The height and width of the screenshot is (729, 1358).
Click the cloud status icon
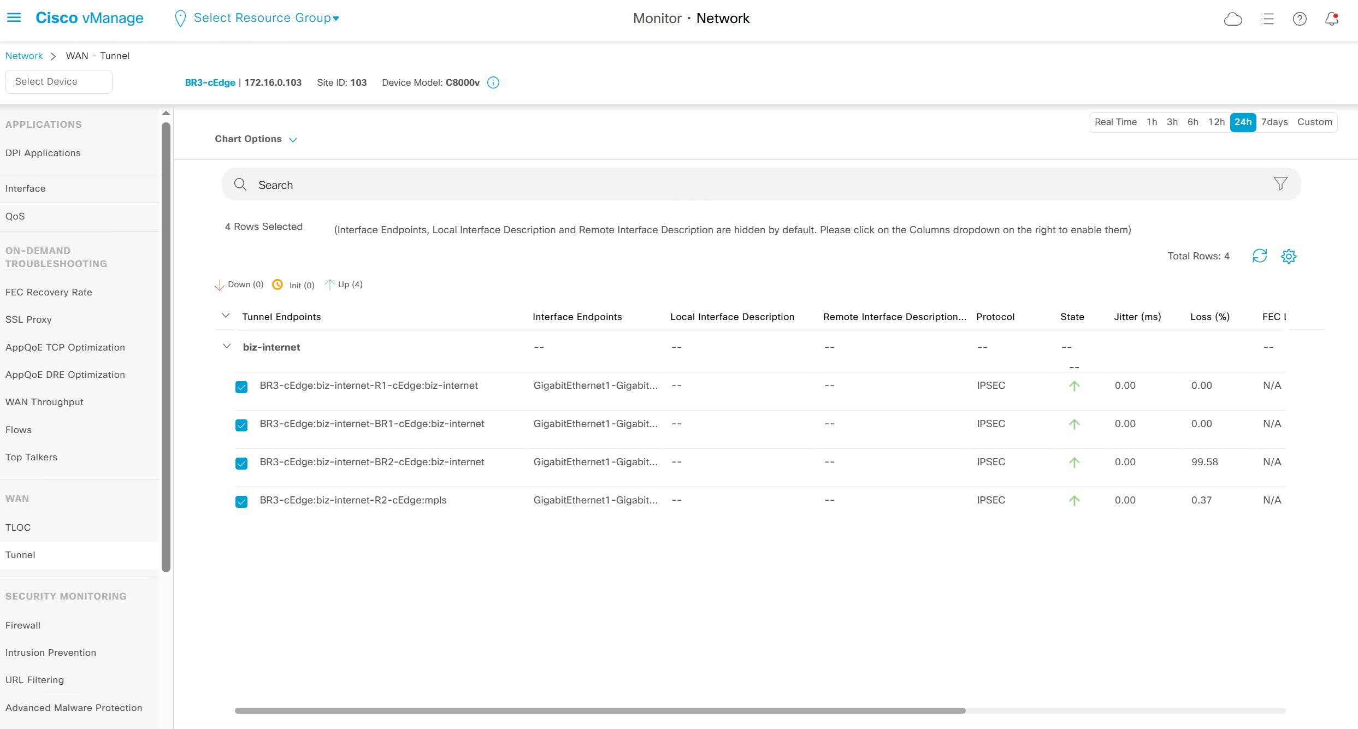click(x=1232, y=19)
